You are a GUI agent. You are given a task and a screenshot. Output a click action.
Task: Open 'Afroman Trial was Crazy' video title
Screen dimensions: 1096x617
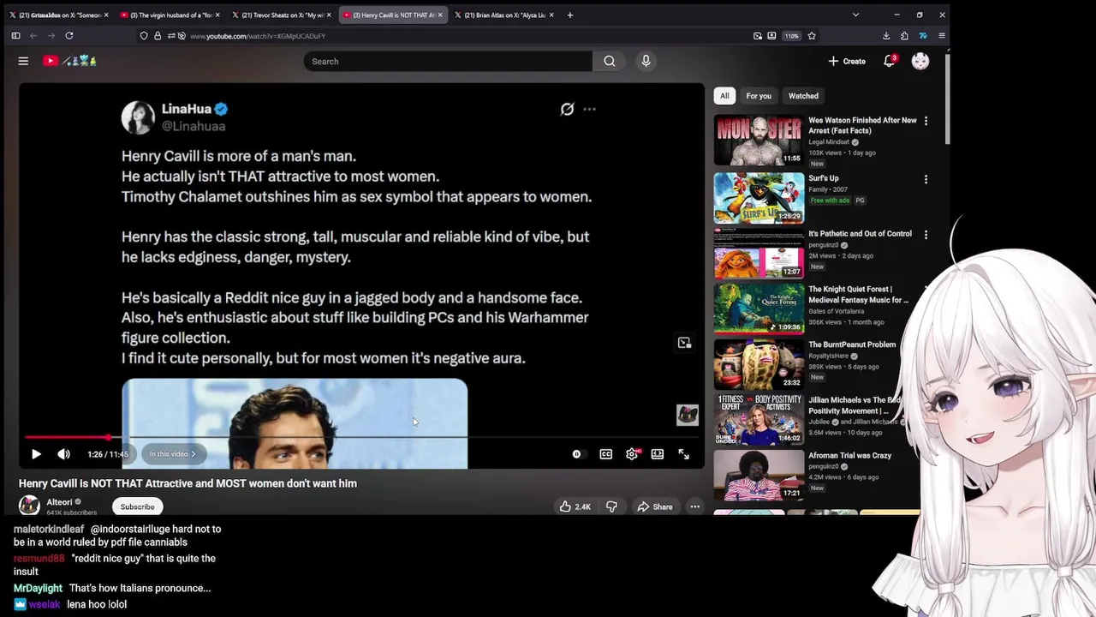pos(850,455)
